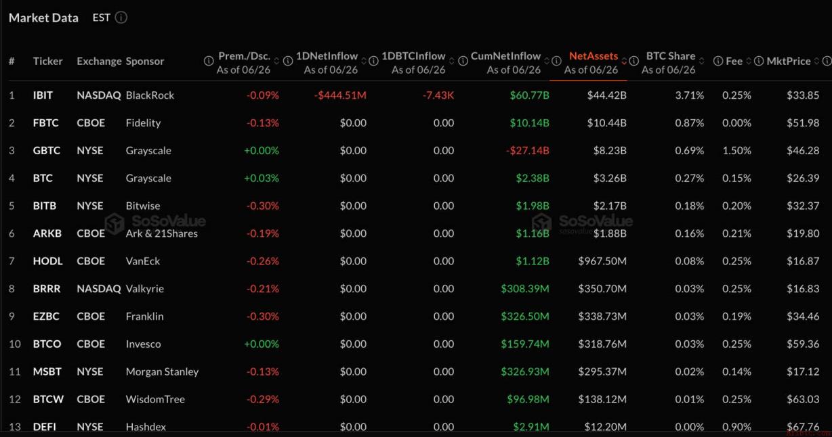832x437 pixels.
Task: Click the info icon left of Prem./Dsc. header
Action: click(x=209, y=61)
